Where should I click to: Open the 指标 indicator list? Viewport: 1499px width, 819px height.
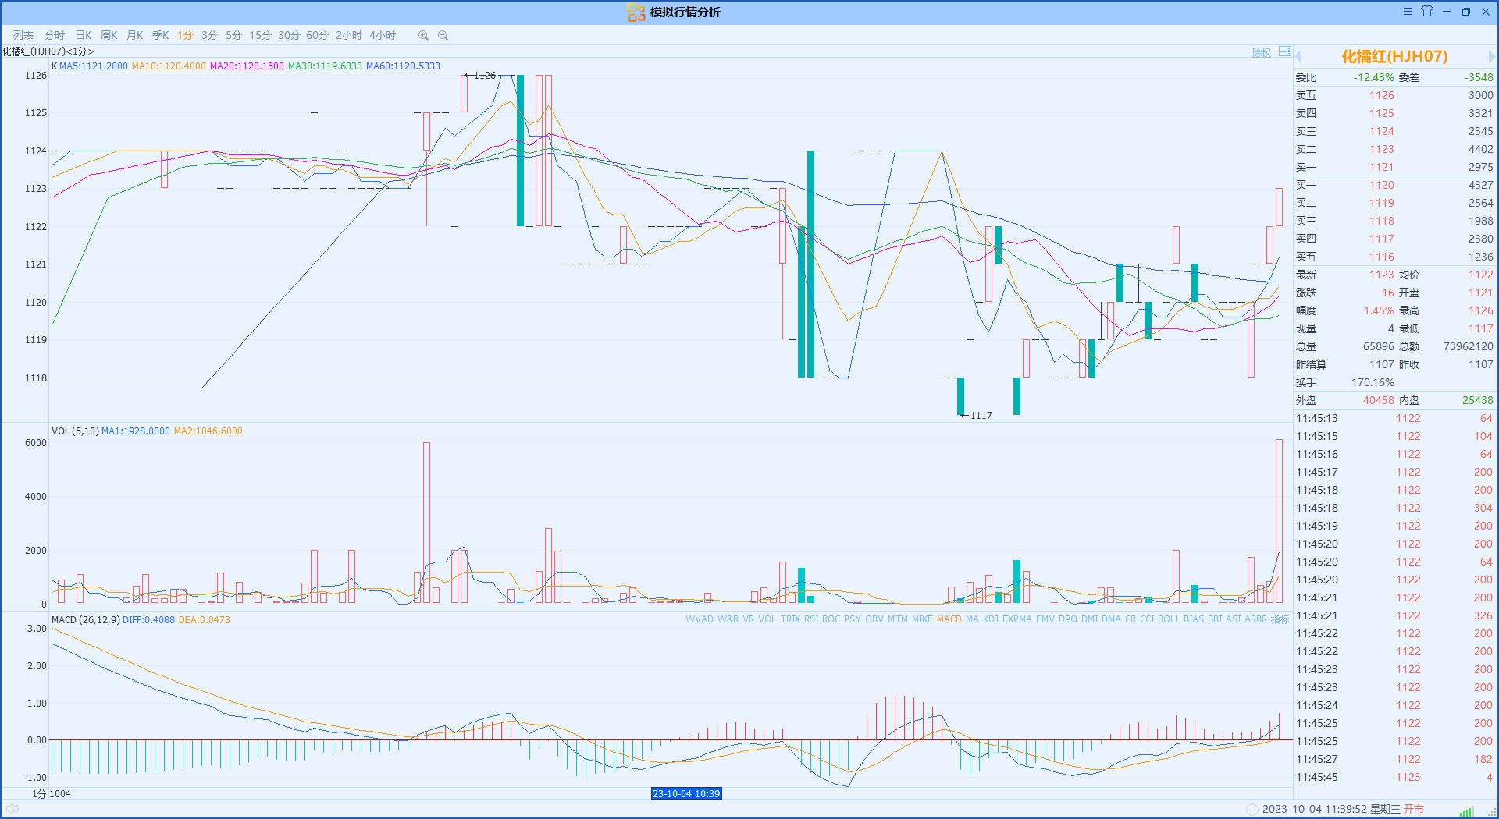point(1280,619)
